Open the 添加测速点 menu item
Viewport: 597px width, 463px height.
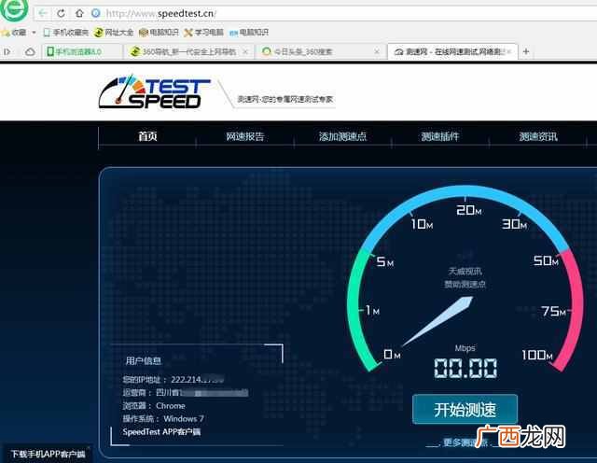tap(342, 136)
